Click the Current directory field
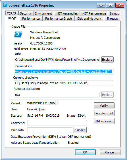The width and height of the screenshot is (127, 160). point(63,83)
